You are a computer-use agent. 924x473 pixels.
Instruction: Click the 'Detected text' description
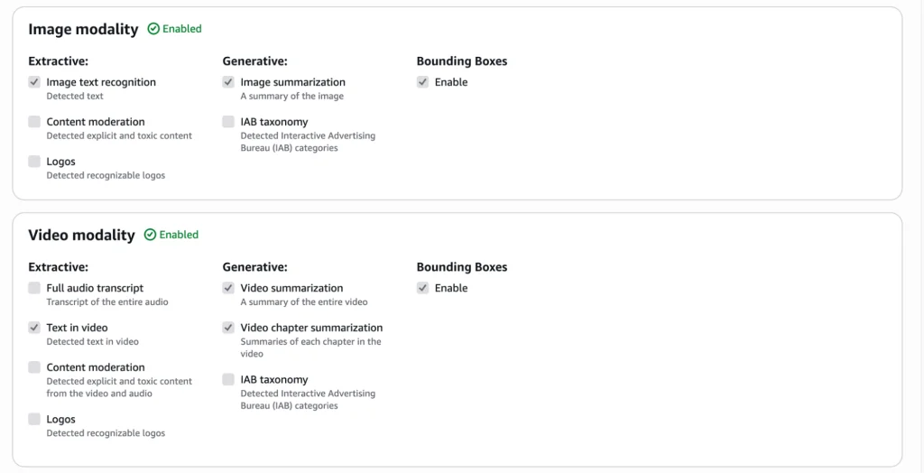75,96
